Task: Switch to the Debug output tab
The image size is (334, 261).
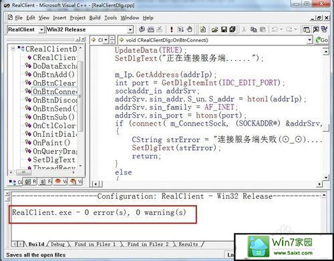Action: click(x=57, y=244)
